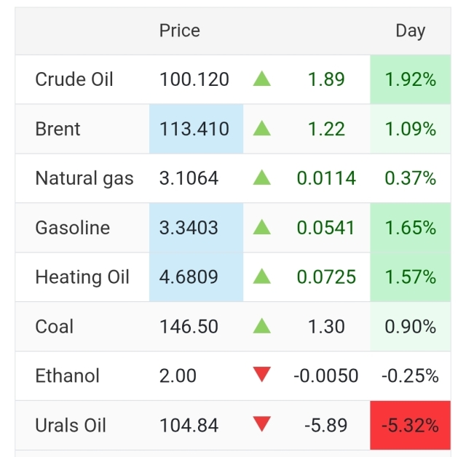Click Gasoline price 3.3403 cell
The image size is (466, 457).
(x=189, y=228)
